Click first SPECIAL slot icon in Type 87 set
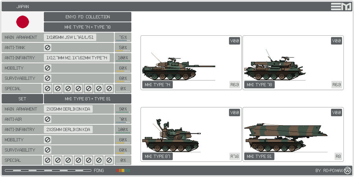Viewport: 354px width, 177px height. (48, 160)
